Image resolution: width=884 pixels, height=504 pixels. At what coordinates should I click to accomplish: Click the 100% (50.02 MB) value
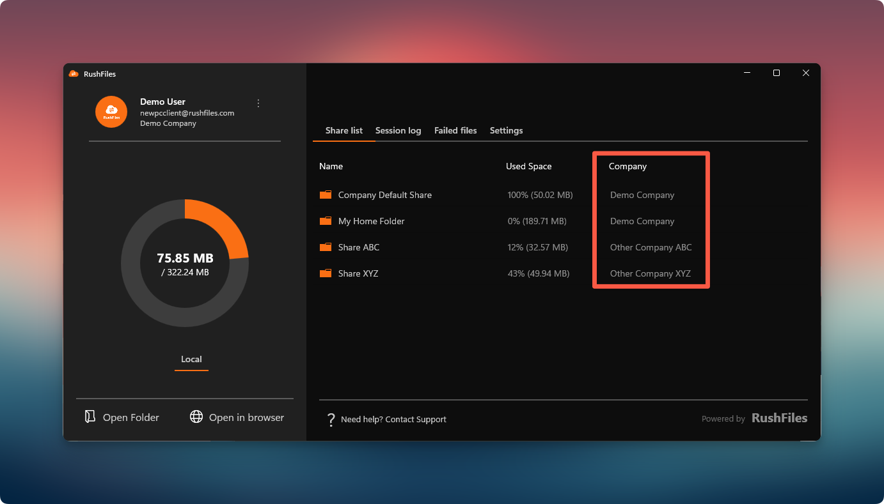tap(540, 195)
